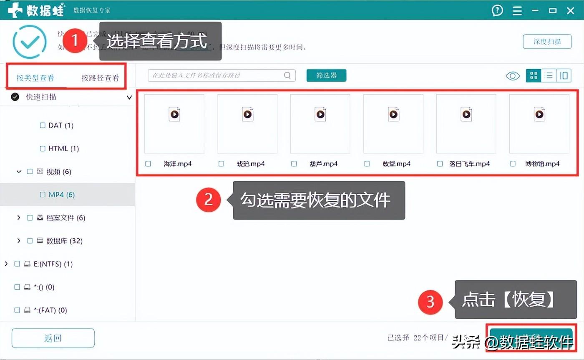Expand the E:(NTFS) (1) drive node
Screen dimensions: 584x360
(x=6, y=264)
